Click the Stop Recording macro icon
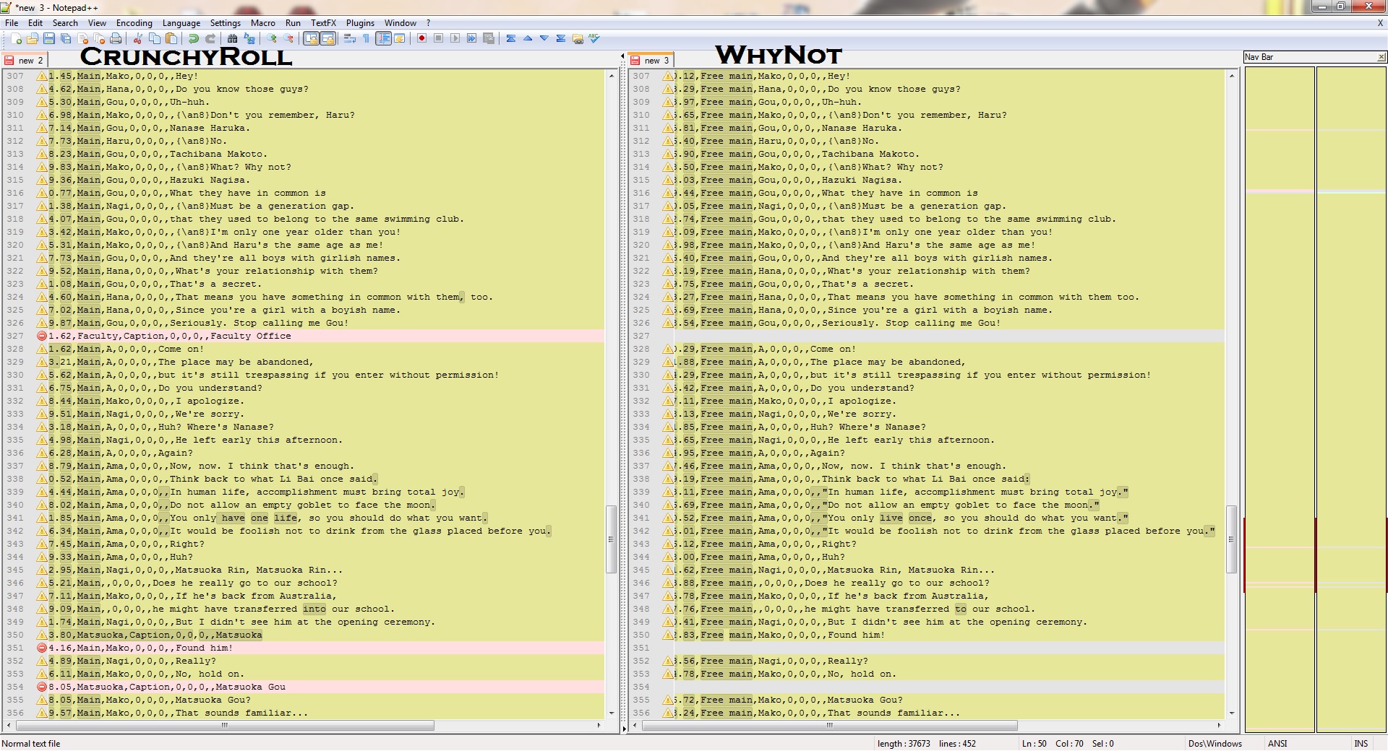 tap(438, 38)
